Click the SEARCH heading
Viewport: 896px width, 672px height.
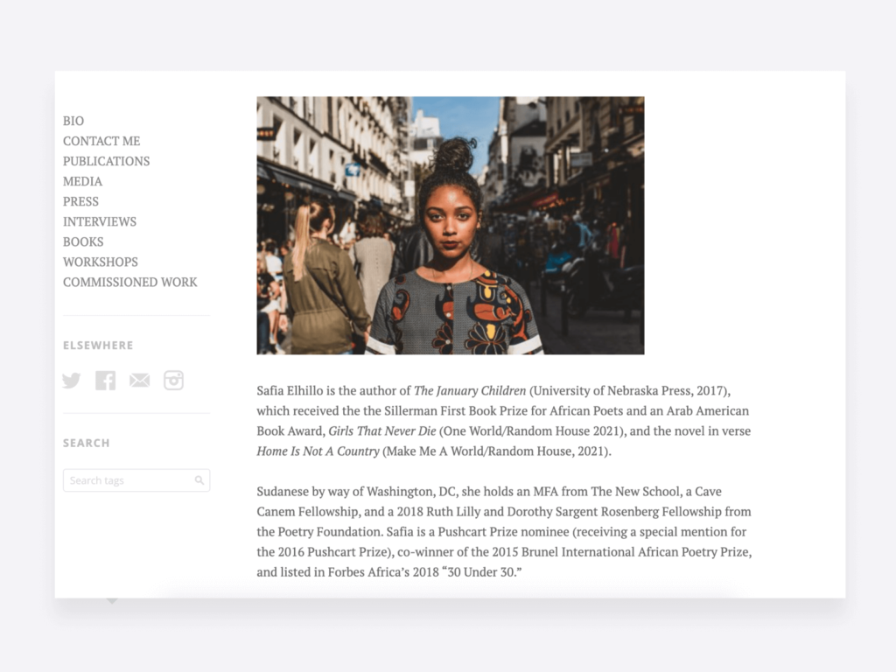(87, 443)
